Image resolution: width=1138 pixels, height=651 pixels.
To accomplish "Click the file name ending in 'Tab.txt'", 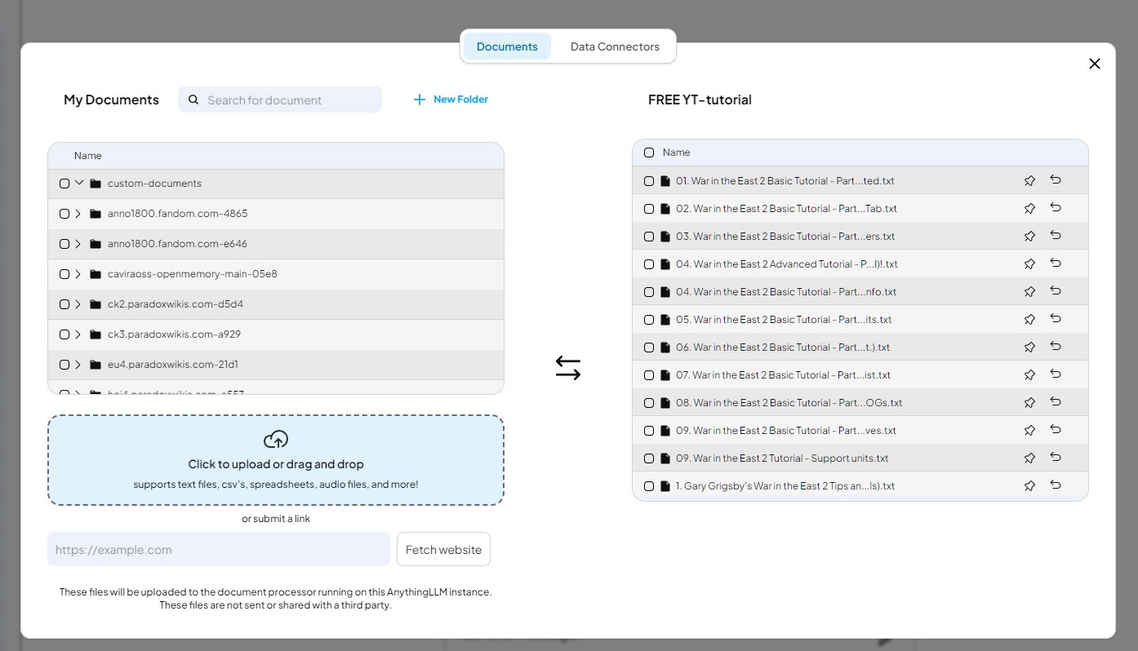I will click(786, 209).
